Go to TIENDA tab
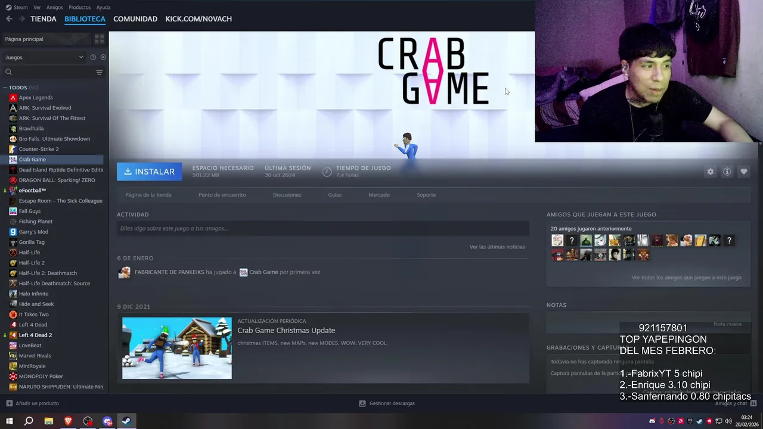The width and height of the screenshot is (763, 429). [x=44, y=19]
